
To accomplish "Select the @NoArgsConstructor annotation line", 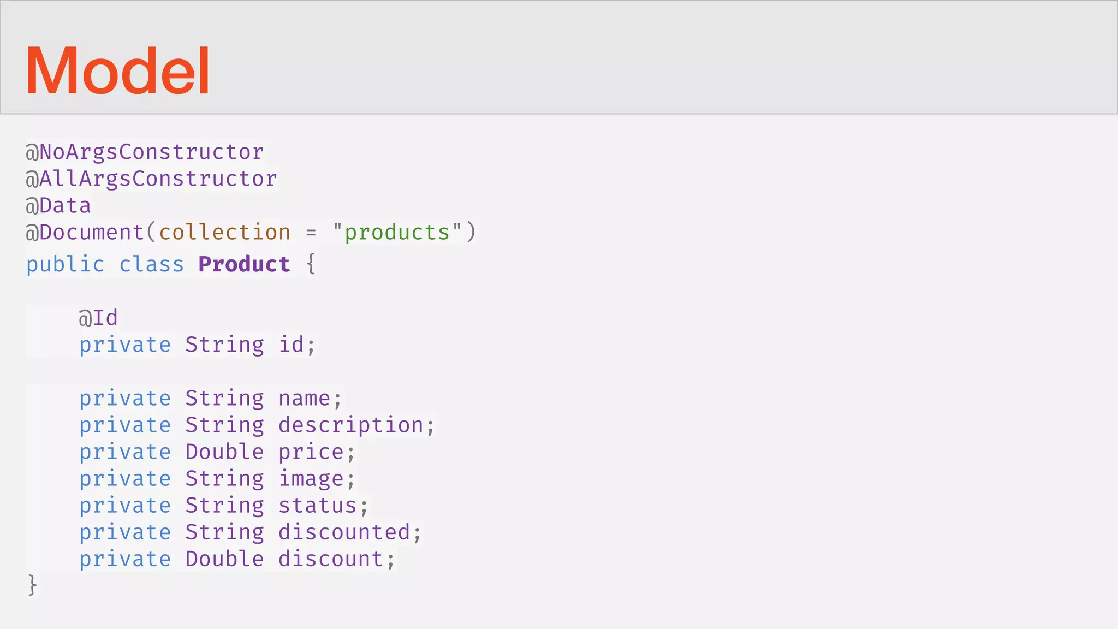I will pos(145,152).
